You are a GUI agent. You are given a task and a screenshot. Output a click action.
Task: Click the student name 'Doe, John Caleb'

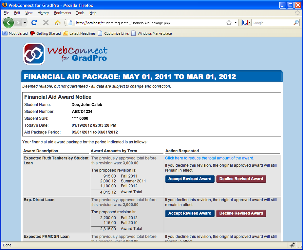[87, 105]
